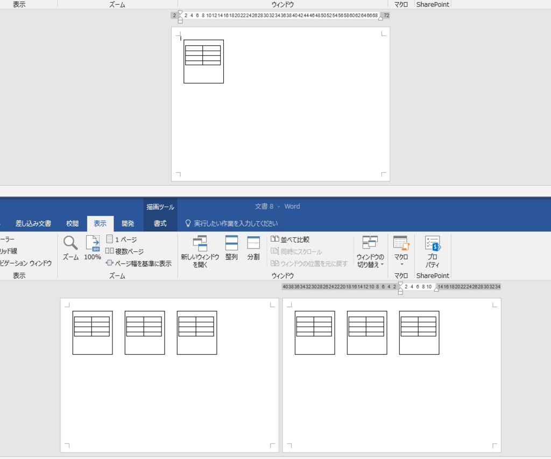Click 同時にスクロール synchronous scrolling

coord(296,251)
